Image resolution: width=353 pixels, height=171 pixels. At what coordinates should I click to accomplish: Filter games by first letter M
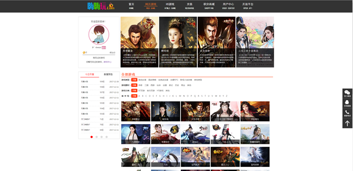click(180, 96)
